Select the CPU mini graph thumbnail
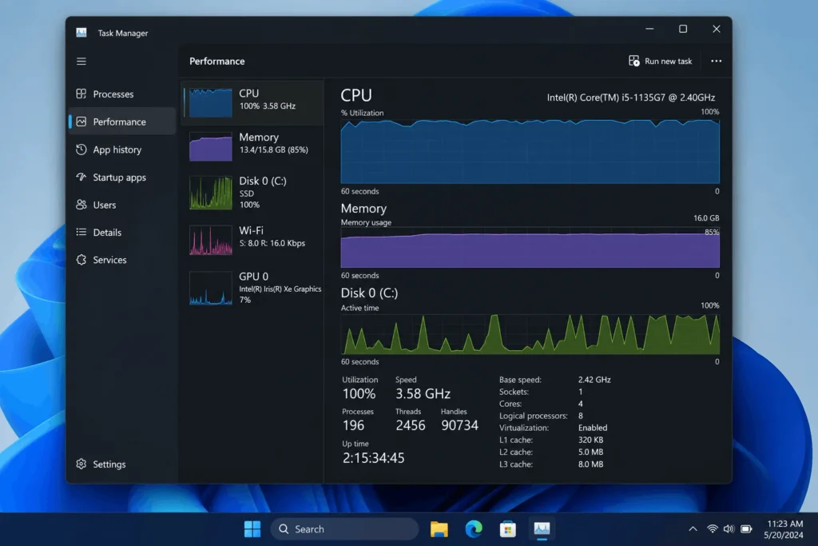The image size is (818, 546). click(211, 102)
